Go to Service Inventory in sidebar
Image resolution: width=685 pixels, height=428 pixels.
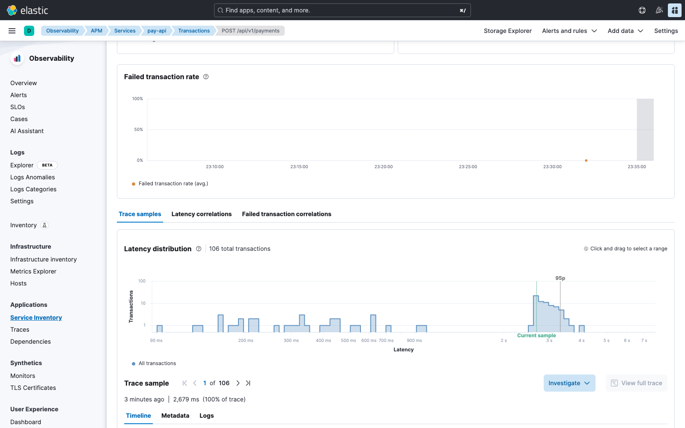tap(36, 318)
